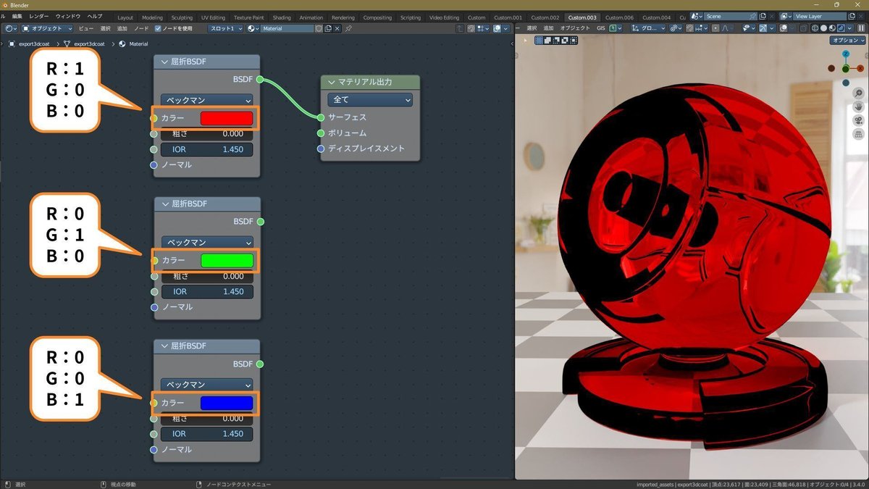Click the ボリューム input socket
The width and height of the screenshot is (869, 489).
tap(321, 133)
